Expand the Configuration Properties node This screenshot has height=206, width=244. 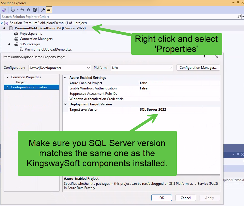pos(8,87)
